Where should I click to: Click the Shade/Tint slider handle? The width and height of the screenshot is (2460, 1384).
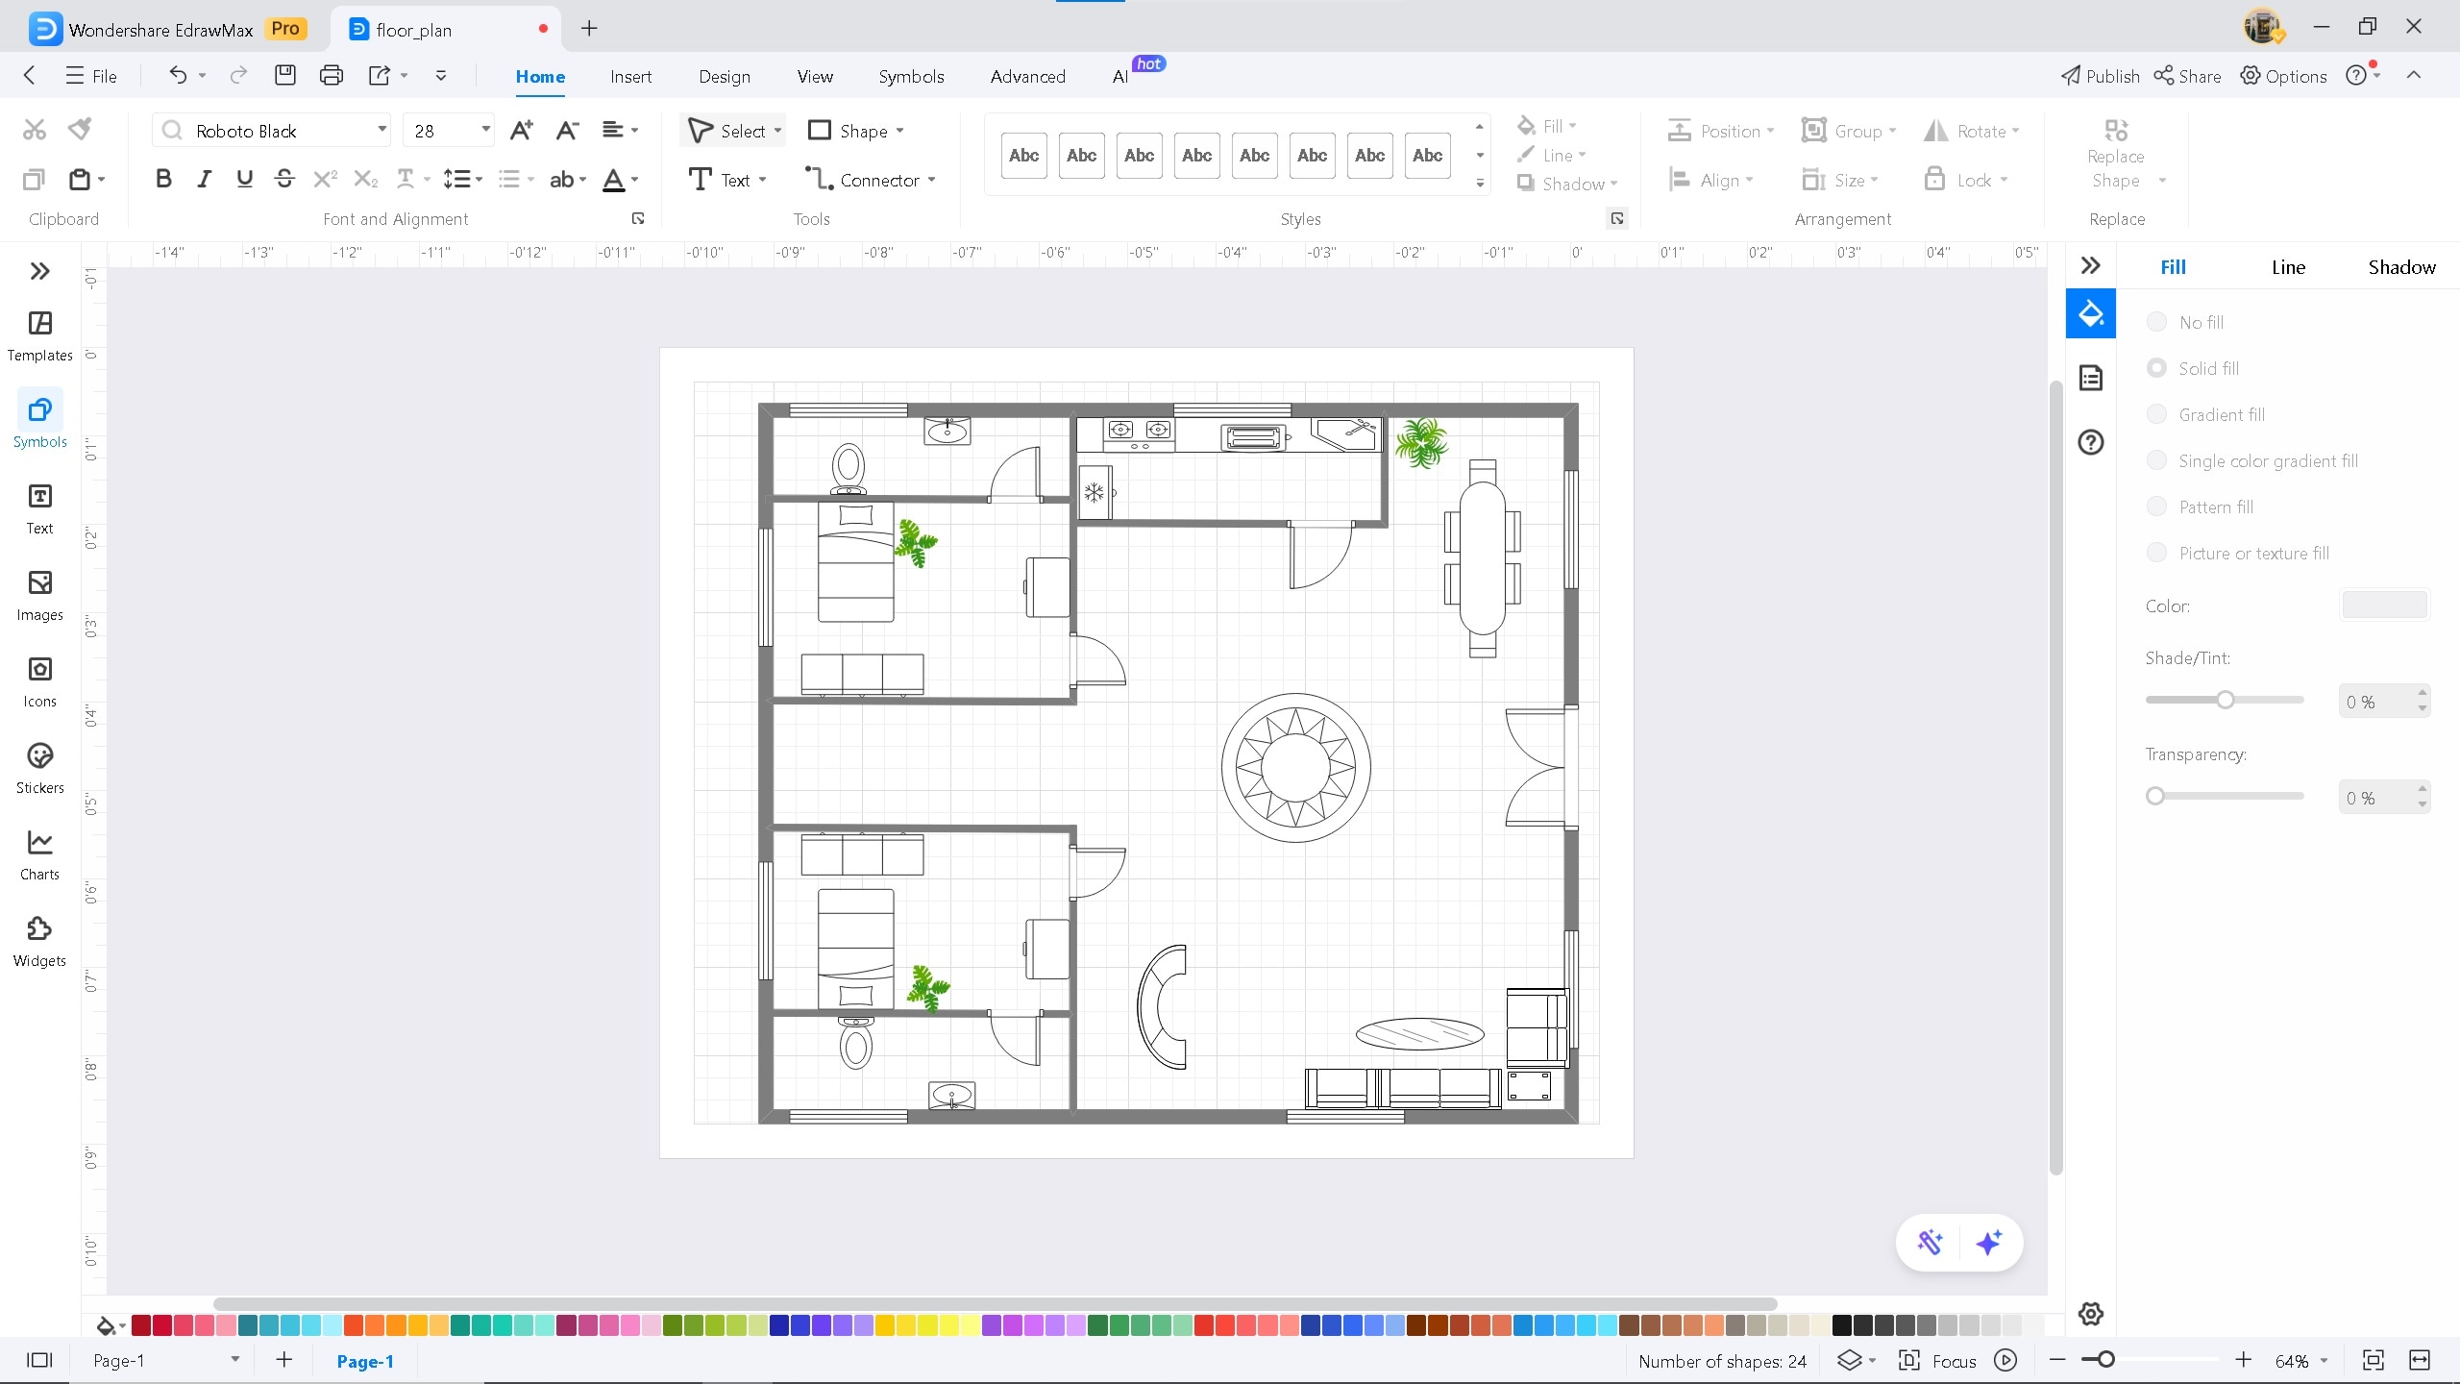click(2226, 700)
